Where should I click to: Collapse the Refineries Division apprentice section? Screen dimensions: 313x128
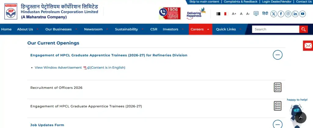[x=277, y=55]
